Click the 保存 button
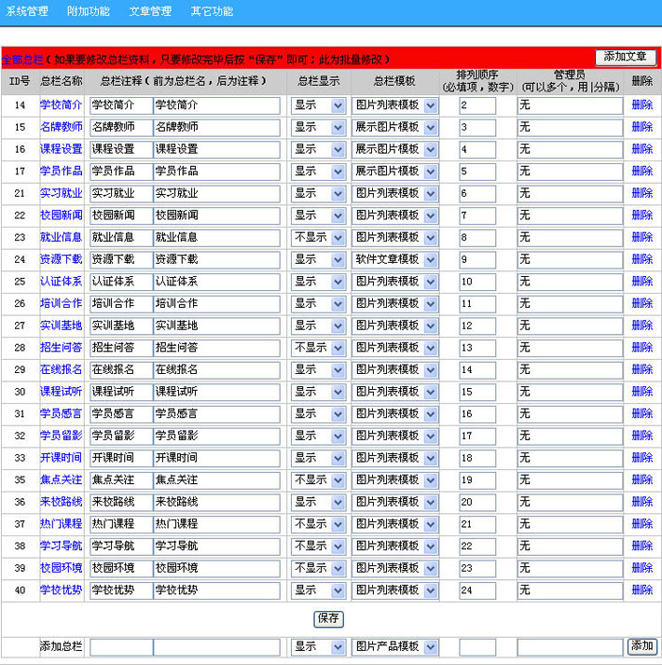Image resolution: width=662 pixels, height=665 pixels. (328, 618)
